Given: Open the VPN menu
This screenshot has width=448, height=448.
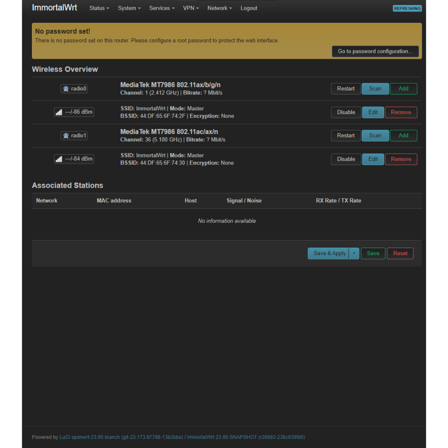Looking at the screenshot, I should tap(191, 8).
